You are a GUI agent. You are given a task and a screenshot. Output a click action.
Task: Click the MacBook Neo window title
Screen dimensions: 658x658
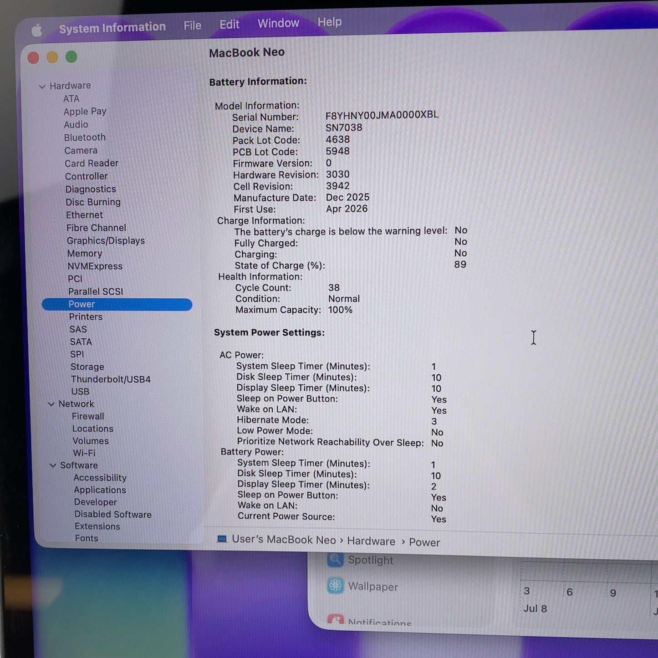[247, 52]
